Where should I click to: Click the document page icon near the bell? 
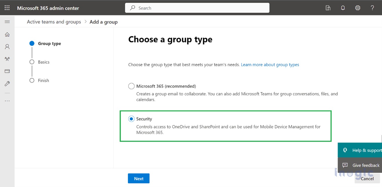point(328,8)
